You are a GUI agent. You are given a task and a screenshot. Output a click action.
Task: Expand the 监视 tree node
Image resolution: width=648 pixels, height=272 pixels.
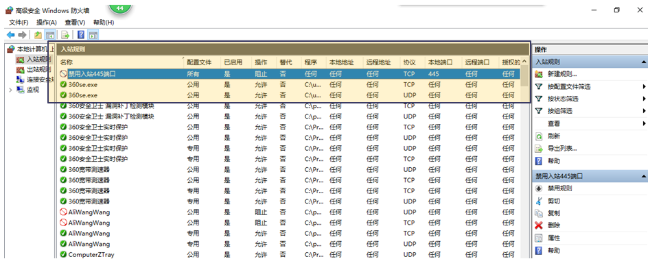(10, 90)
